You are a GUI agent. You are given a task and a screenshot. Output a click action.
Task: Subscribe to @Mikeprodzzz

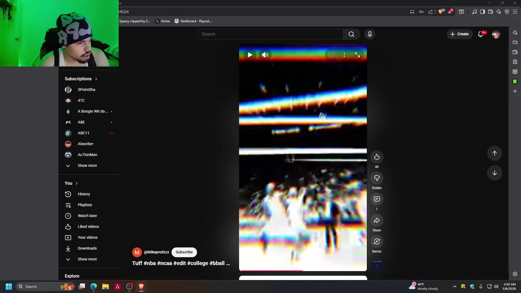click(x=184, y=252)
